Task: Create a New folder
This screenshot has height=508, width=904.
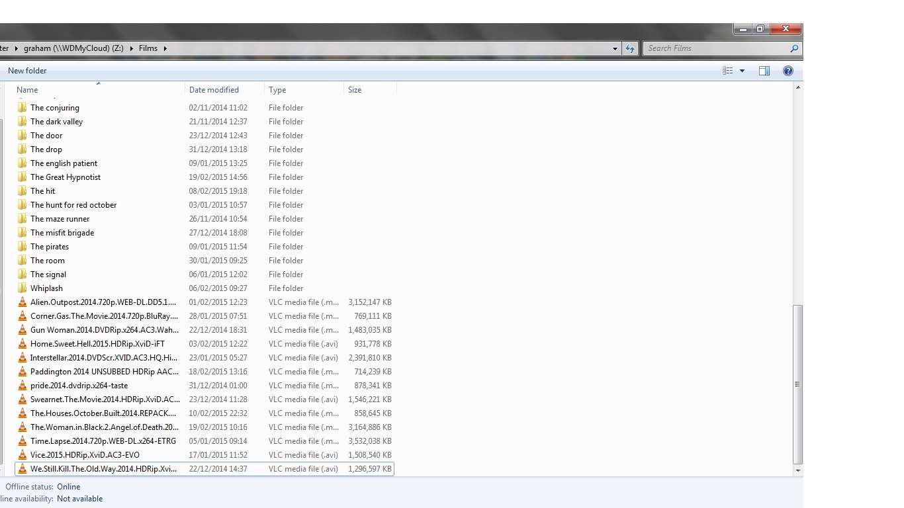Action: click(x=27, y=71)
